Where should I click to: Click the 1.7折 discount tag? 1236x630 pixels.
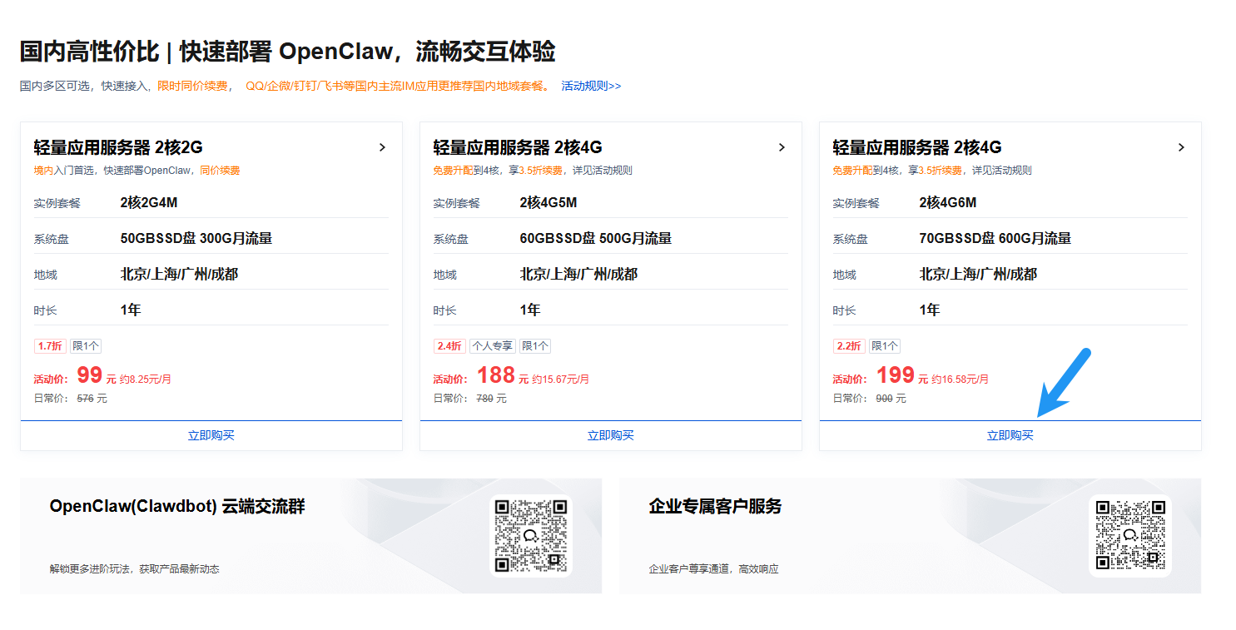(x=49, y=346)
